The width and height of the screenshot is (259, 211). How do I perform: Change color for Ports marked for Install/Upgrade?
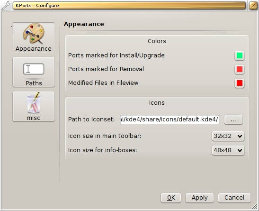point(240,55)
